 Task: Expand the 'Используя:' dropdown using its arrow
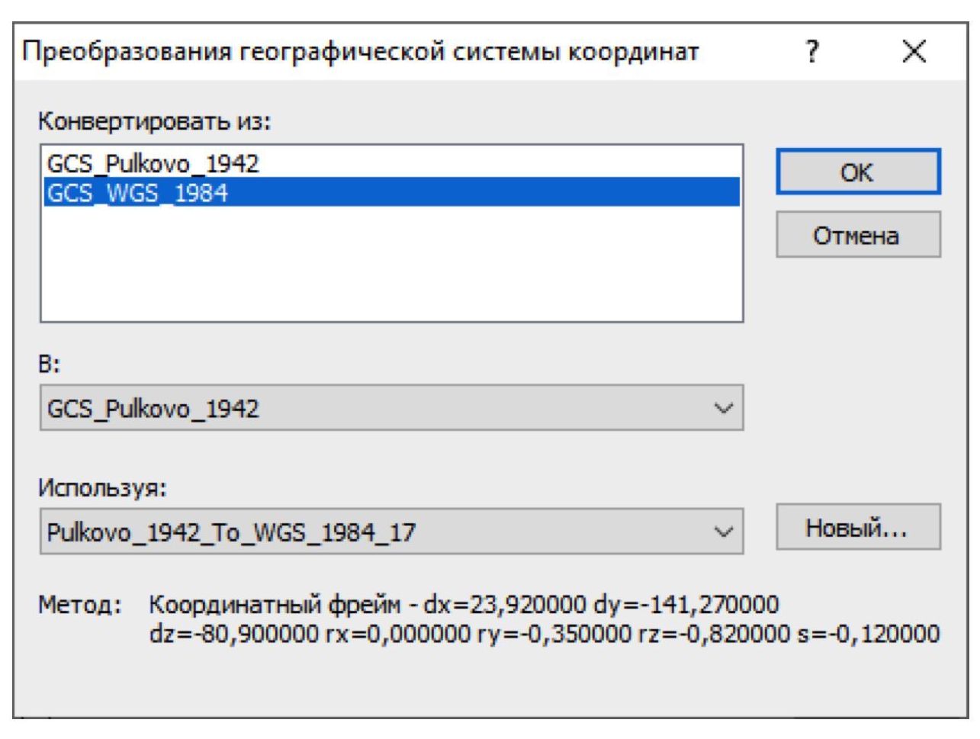click(x=722, y=532)
